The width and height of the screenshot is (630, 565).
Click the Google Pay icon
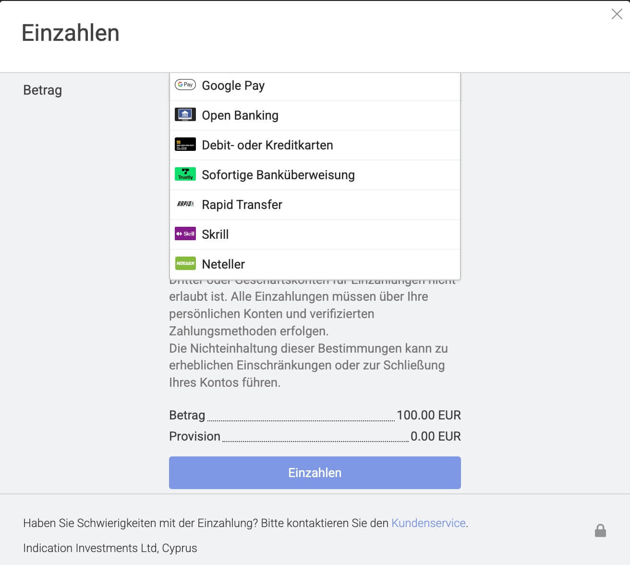click(x=185, y=85)
